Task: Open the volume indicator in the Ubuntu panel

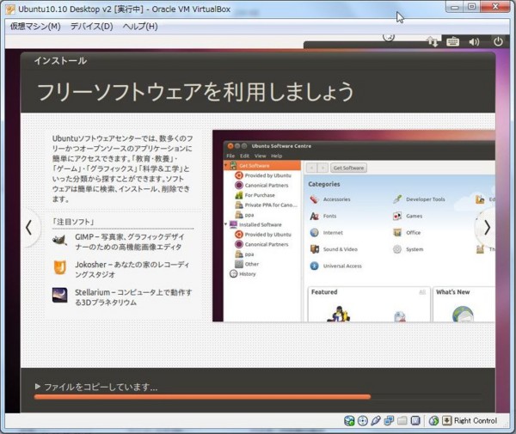Action: pyautogui.click(x=474, y=42)
